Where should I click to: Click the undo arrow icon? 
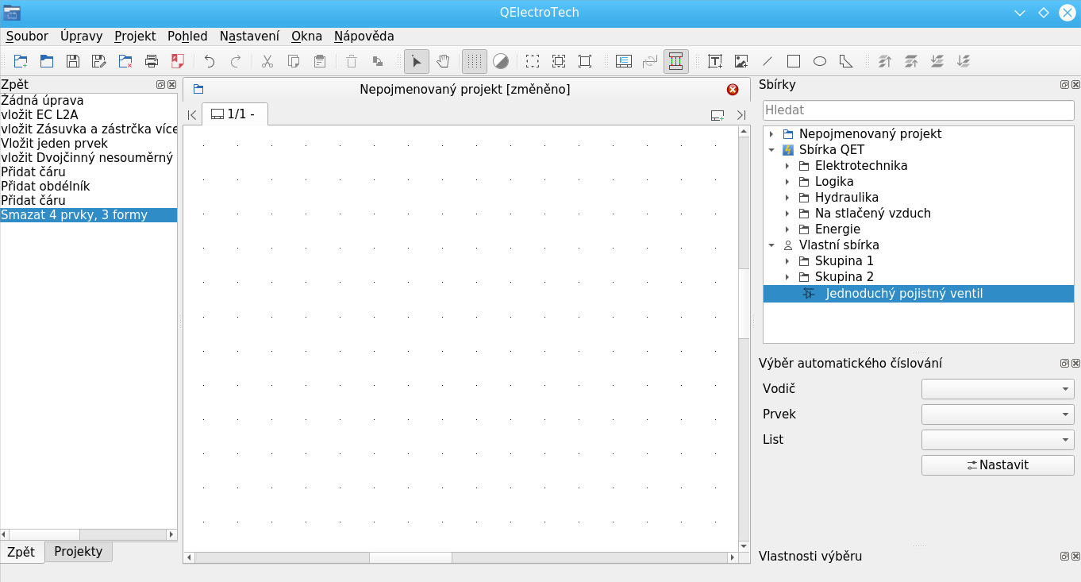pyautogui.click(x=210, y=61)
